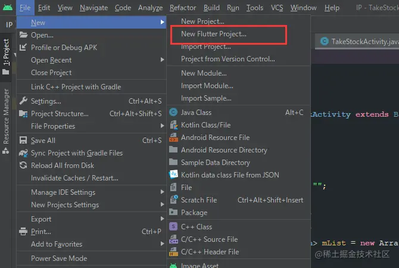Viewport: 399px width, 268px height.
Task: Click the Open folder icon
Action: 23,35
